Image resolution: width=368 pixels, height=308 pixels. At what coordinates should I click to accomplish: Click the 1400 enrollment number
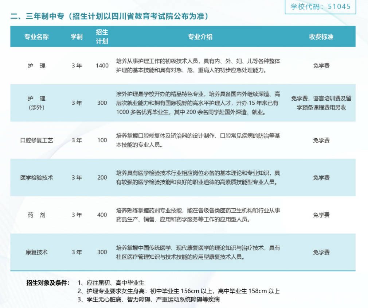click(x=102, y=66)
